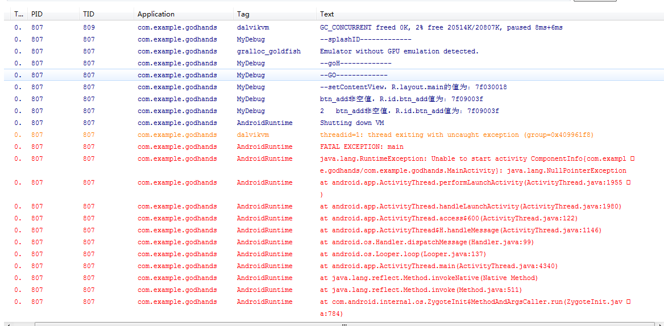Select the ActivityThread.handleLaunchActivity stack trace line
Viewport: 664px width, 326px height.
(x=470, y=206)
